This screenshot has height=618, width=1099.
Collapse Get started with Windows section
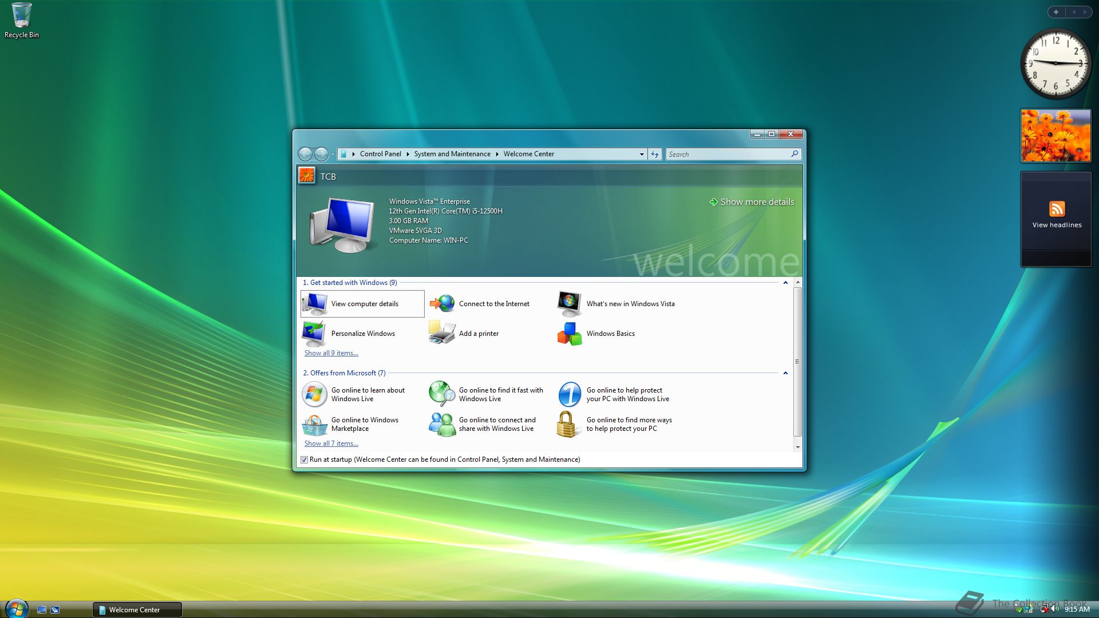(785, 283)
